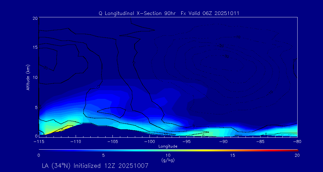This screenshot has width=323, height=172.
Task: Click the x-axis tick label -100
Action: point(149,142)
